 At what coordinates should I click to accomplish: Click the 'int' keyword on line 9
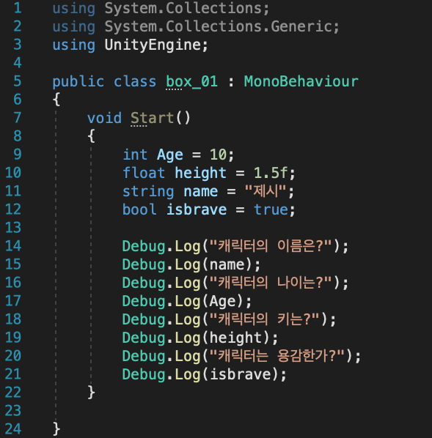(x=135, y=155)
